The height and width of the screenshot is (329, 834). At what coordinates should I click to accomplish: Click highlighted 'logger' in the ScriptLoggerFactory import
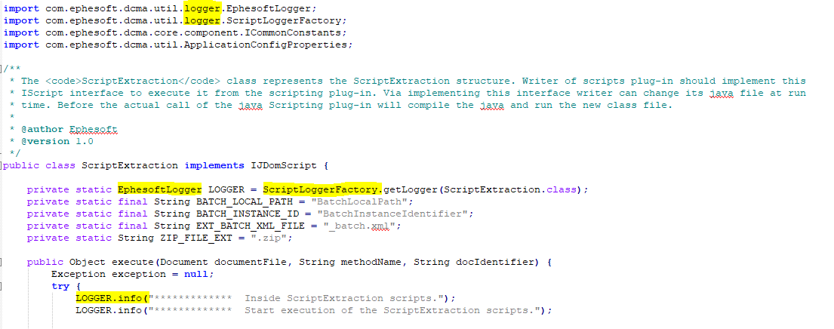pyautogui.click(x=202, y=20)
